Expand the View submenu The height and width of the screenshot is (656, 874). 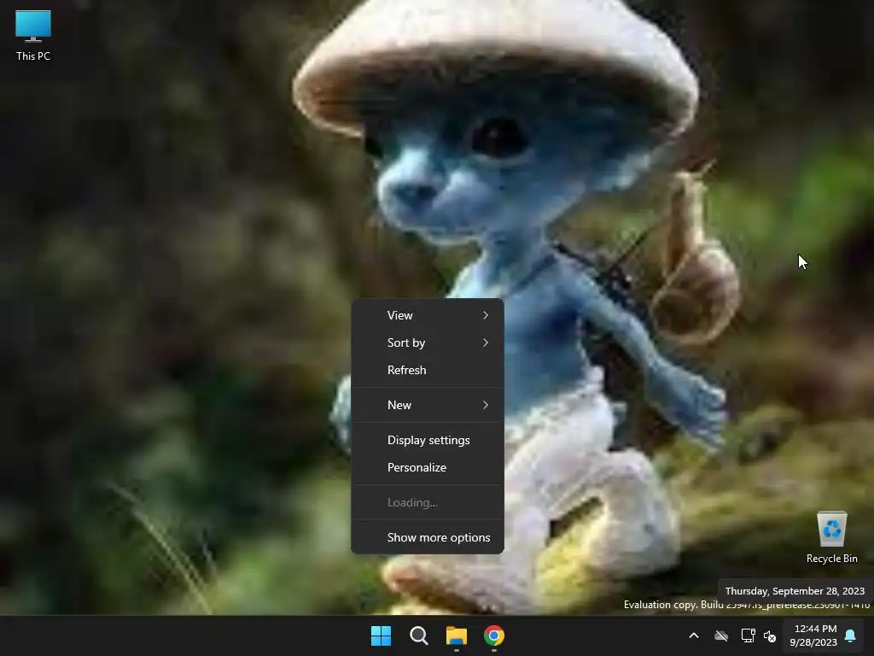point(428,315)
